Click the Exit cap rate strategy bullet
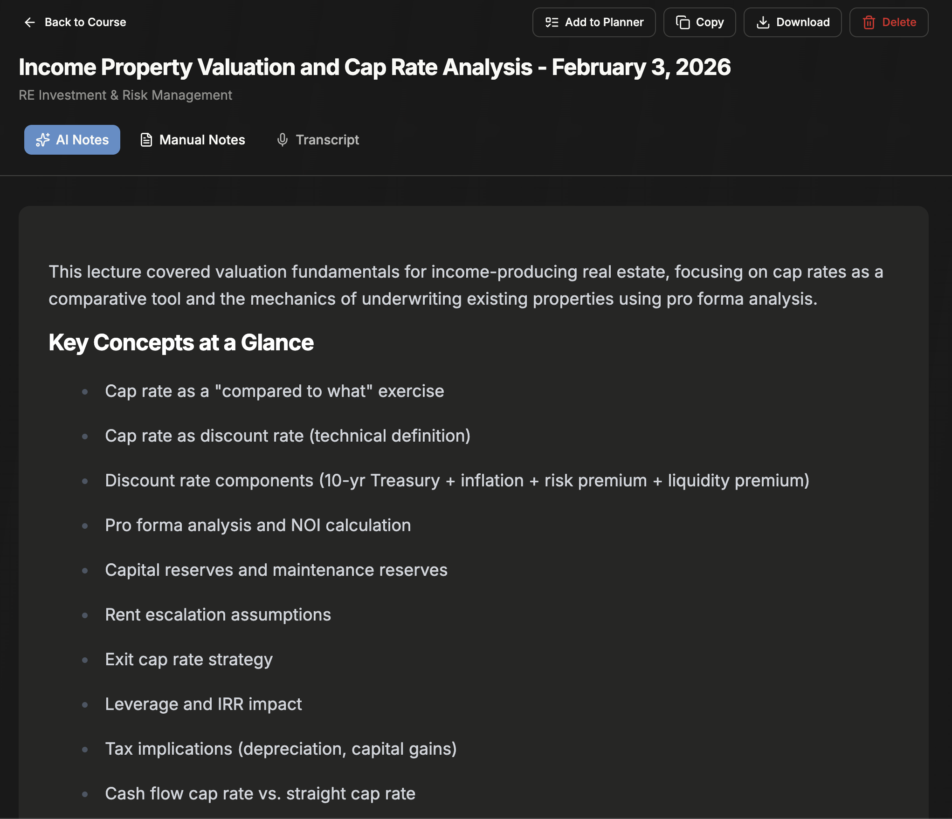The width and height of the screenshot is (952, 819). (x=189, y=659)
